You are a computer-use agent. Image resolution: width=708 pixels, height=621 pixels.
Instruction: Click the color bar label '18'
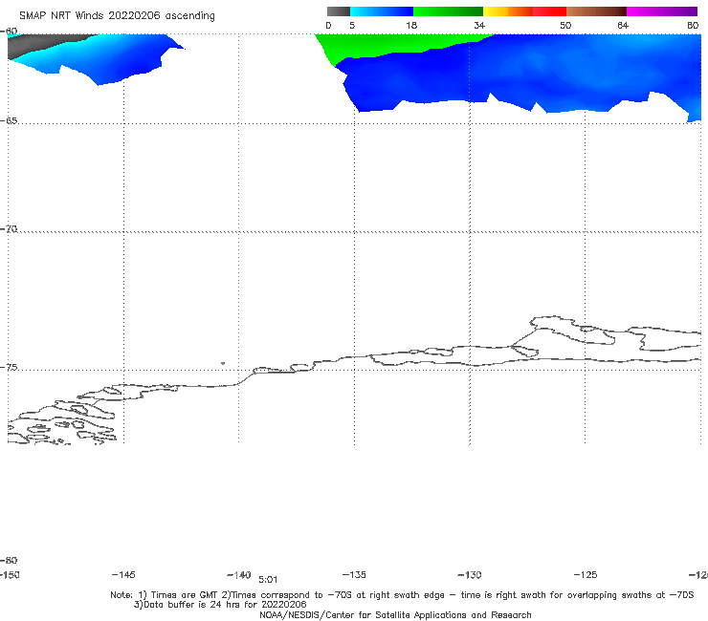(x=411, y=25)
